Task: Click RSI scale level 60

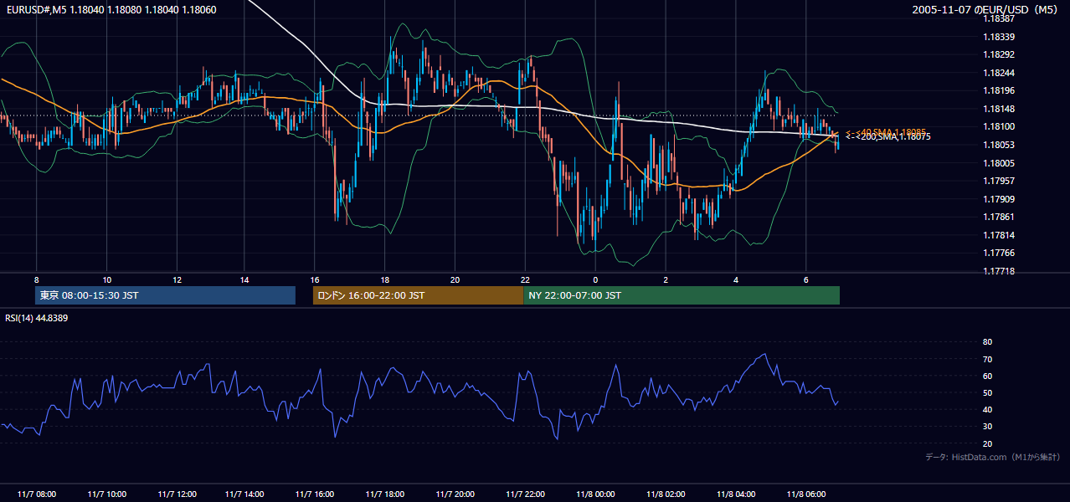Action: click(x=987, y=376)
